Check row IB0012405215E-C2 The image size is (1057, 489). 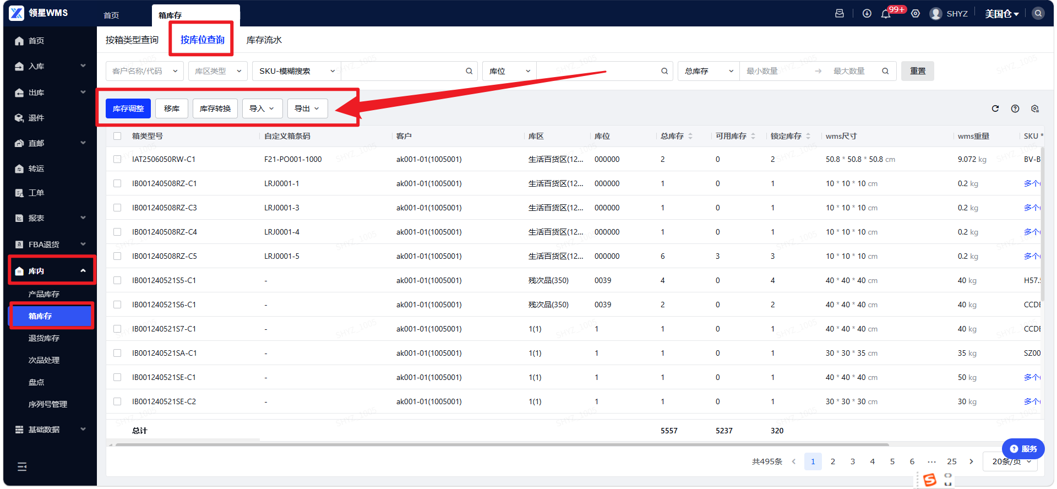[117, 401]
